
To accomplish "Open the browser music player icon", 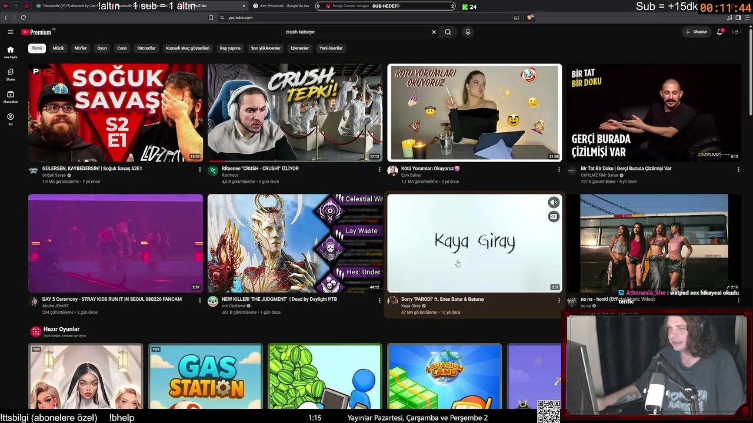I will coord(729,18).
